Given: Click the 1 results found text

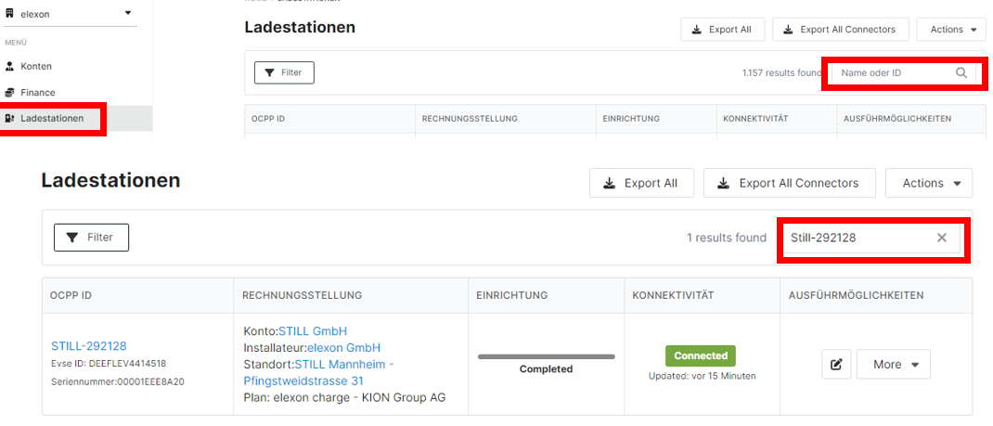Looking at the screenshot, I should [727, 238].
